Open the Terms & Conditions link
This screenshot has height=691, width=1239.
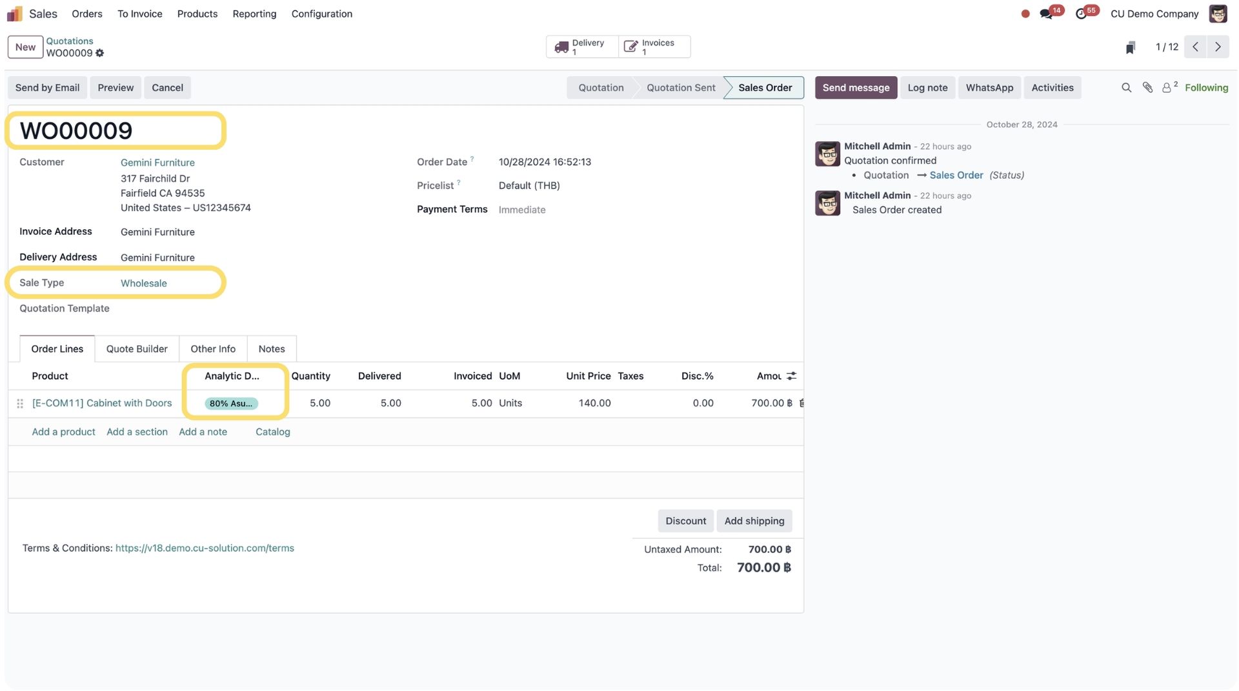[x=205, y=548]
